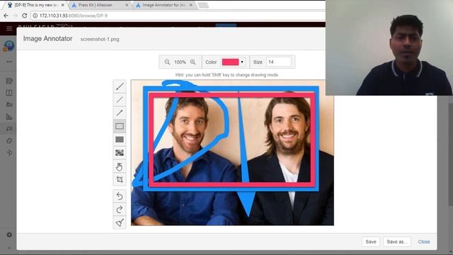Screen dimensions: 453x255
Task: Clear all annotations with broom icon
Action: [120, 222]
